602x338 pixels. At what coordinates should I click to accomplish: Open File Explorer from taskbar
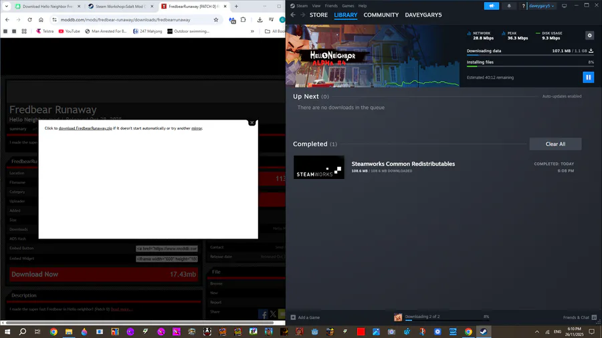[69, 331]
